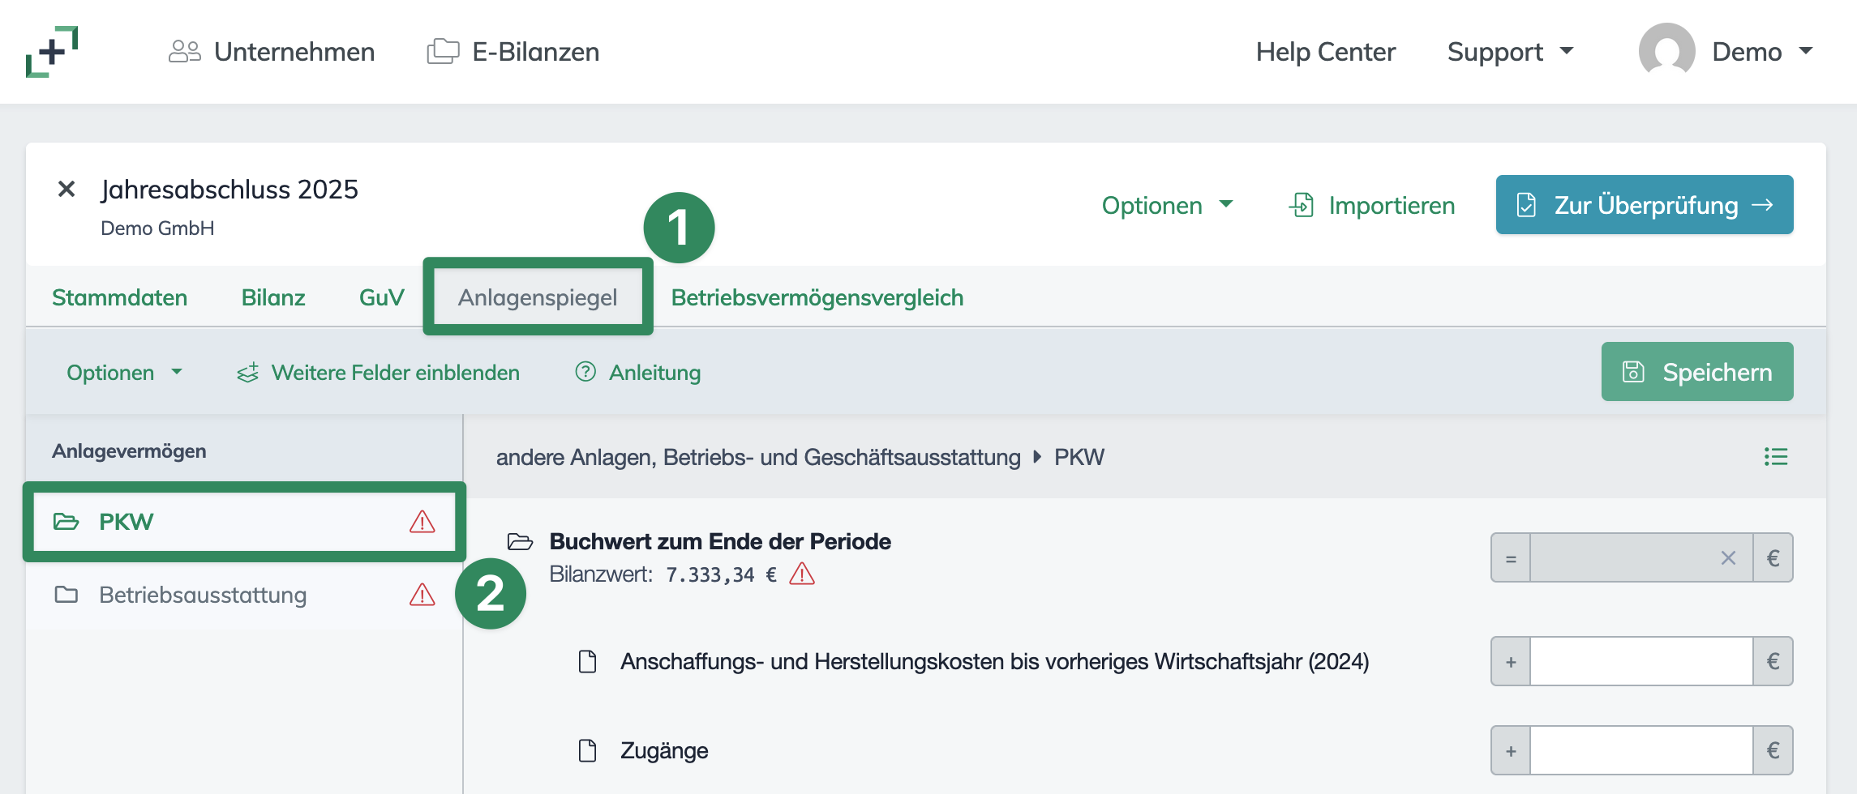Viewport: 1857px width, 794px height.
Task: Click the Euro symbol of the Zugänge field
Action: [x=1773, y=750]
